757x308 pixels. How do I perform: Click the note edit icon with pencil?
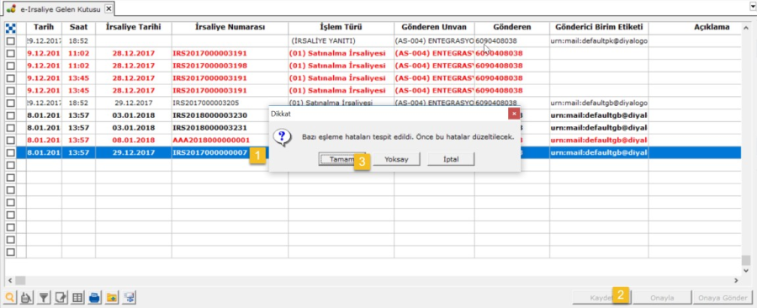(x=61, y=298)
